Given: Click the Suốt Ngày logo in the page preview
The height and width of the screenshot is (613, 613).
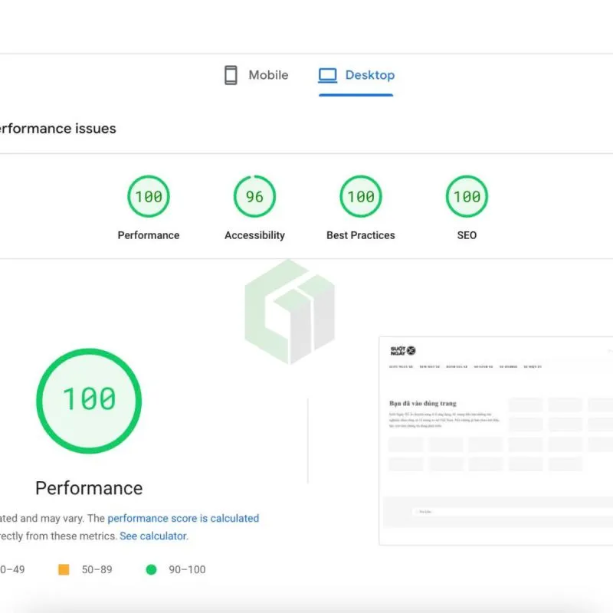Looking at the screenshot, I should 404,349.
